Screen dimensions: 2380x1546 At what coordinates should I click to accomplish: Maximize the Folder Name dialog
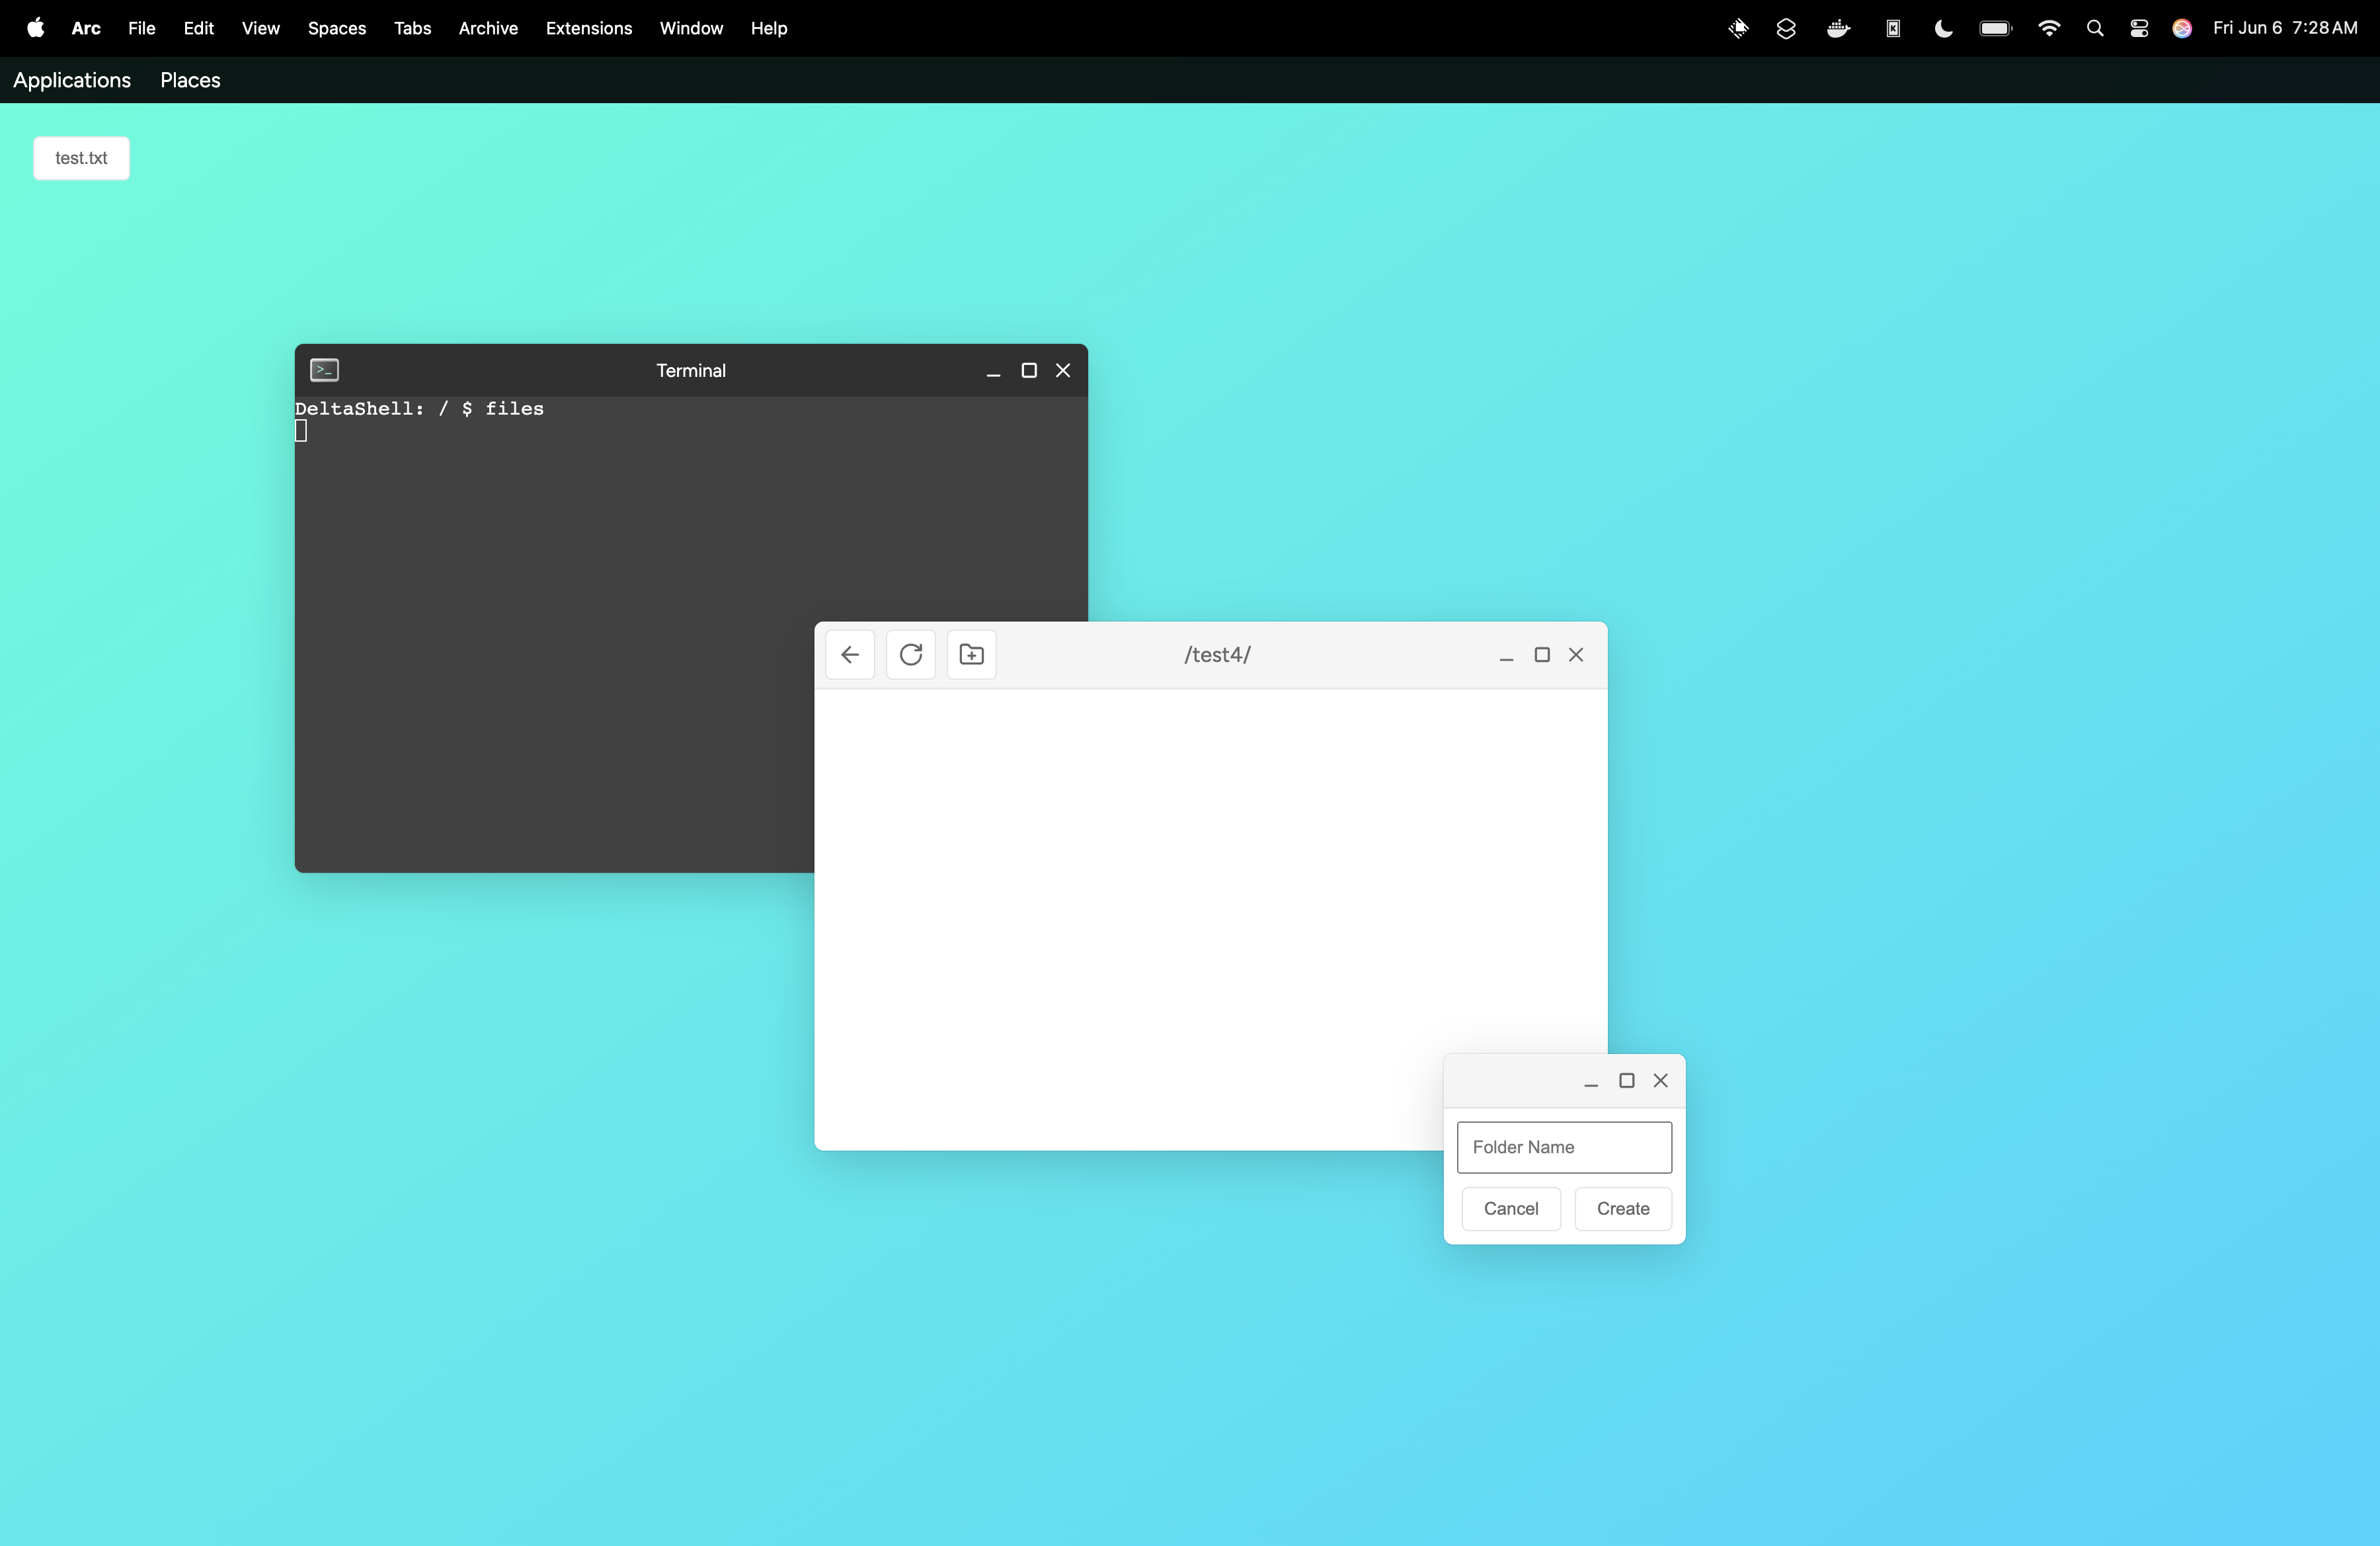(1627, 1081)
